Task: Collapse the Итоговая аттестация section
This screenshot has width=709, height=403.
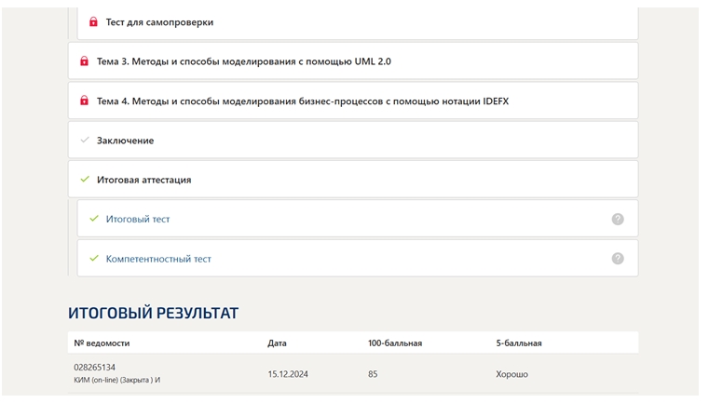Action: (x=353, y=180)
